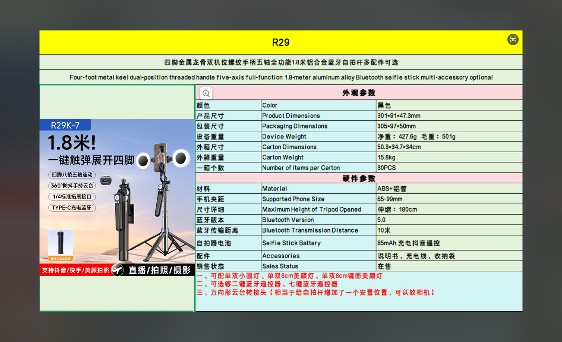The height and width of the screenshot is (342, 562).
Task: Click the left ring light in product photo
Action: pos(143,160)
